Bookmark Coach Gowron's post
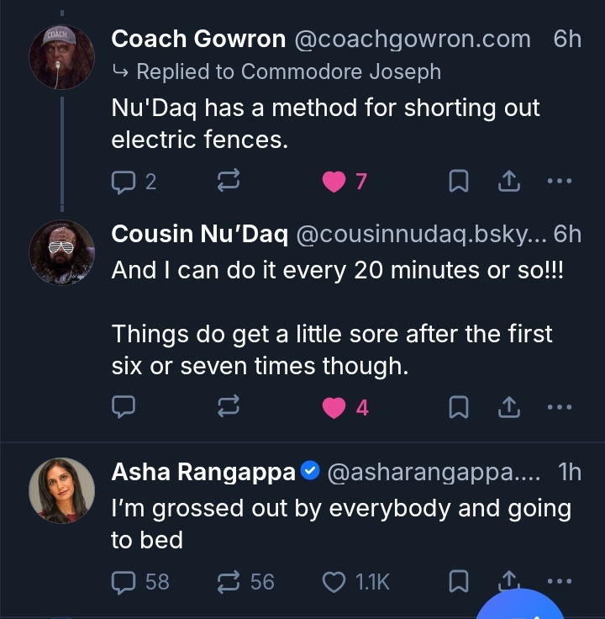The height and width of the screenshot is (619, 605). 458,181
